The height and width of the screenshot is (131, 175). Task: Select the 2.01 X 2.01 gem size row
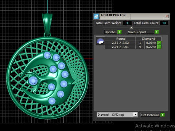tap(120, 47)
